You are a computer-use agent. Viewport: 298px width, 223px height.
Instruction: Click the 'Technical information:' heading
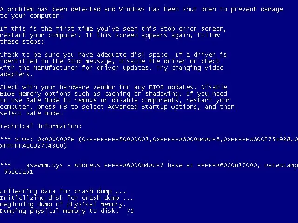41,126
